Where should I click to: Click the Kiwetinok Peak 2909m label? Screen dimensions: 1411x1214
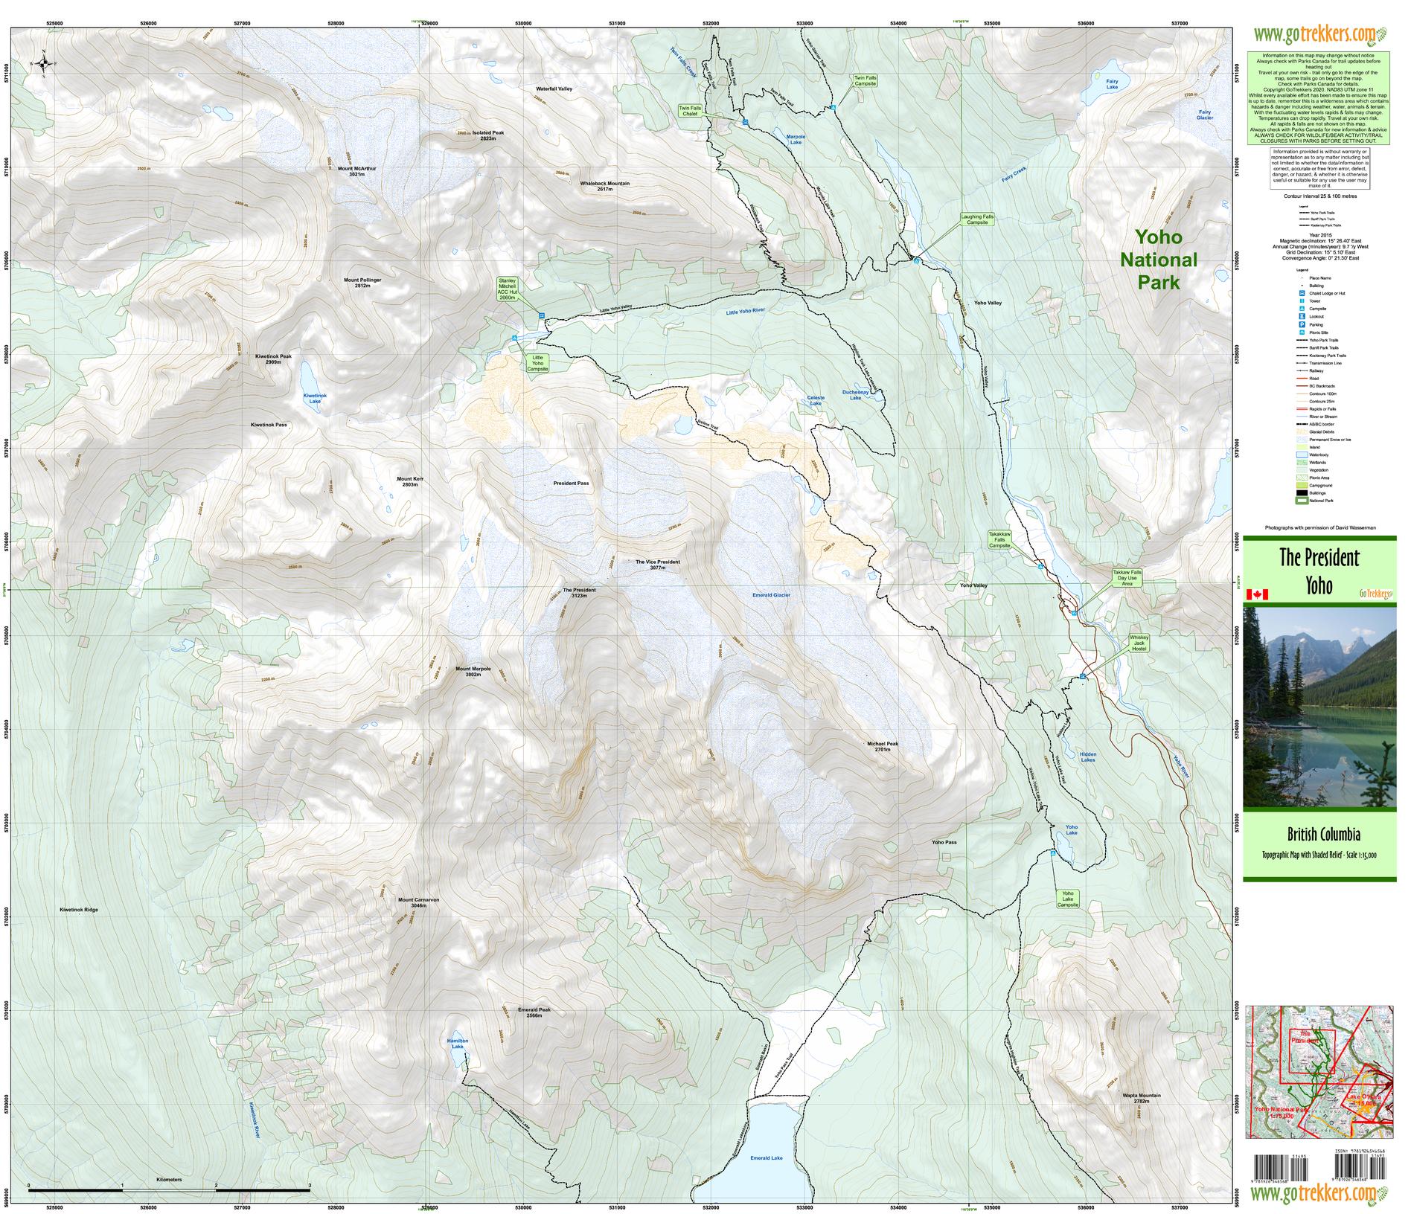tap(273, 359)
